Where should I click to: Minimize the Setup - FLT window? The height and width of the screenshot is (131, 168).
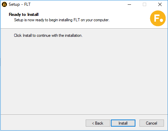[129, 4]
